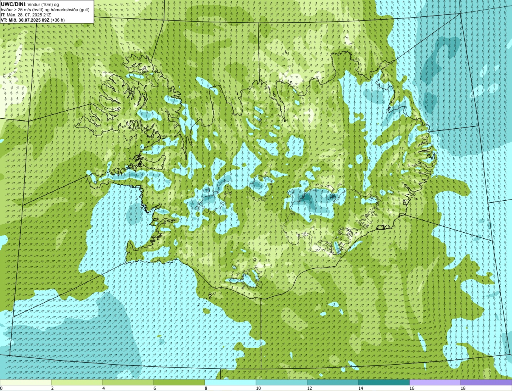Image resolution: width=512 pixels, height=391 pixels.
Task: Click the "VT: Mið. 30.07.2025 09Z (+36 h)" line
Action: pyautogui.click(x=33, y=20)
